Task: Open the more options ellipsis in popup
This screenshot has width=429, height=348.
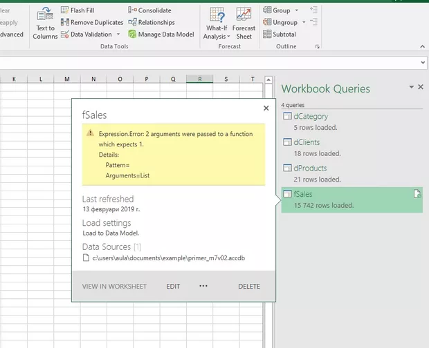Action: [x=203, y=286]
